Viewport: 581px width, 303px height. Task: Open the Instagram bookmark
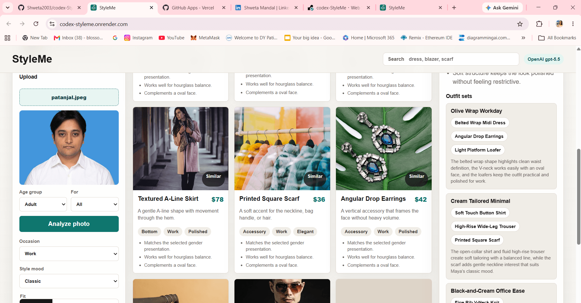(x=138, y=38)
